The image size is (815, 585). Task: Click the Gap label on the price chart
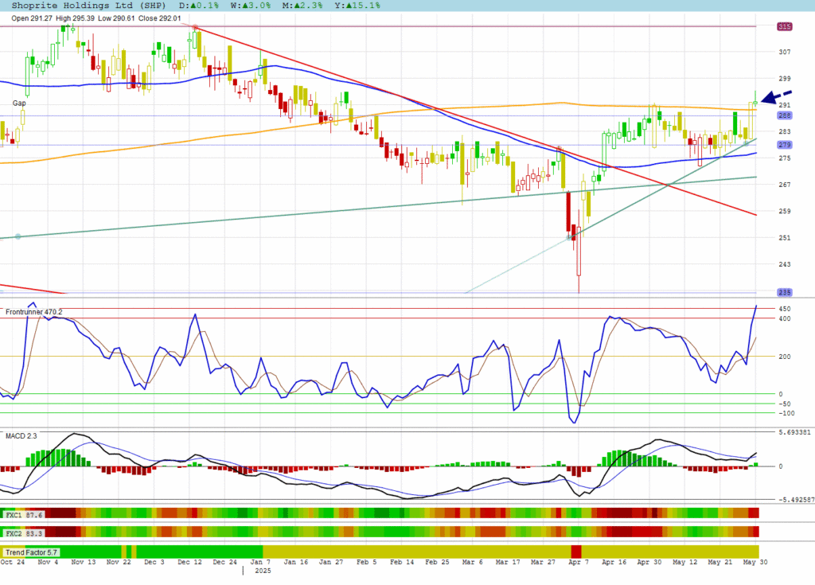pyautogui.click(x=19, y=103)
